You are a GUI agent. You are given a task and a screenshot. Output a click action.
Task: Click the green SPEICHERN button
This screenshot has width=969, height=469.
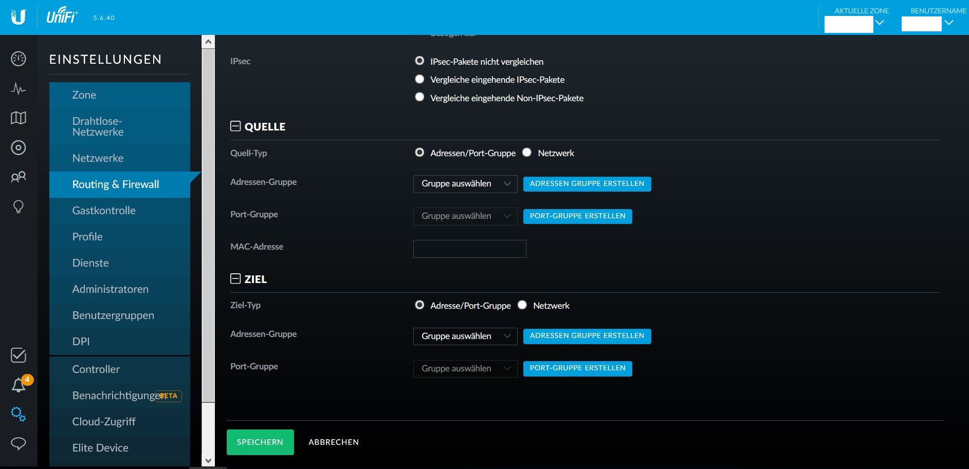point(260,442)
